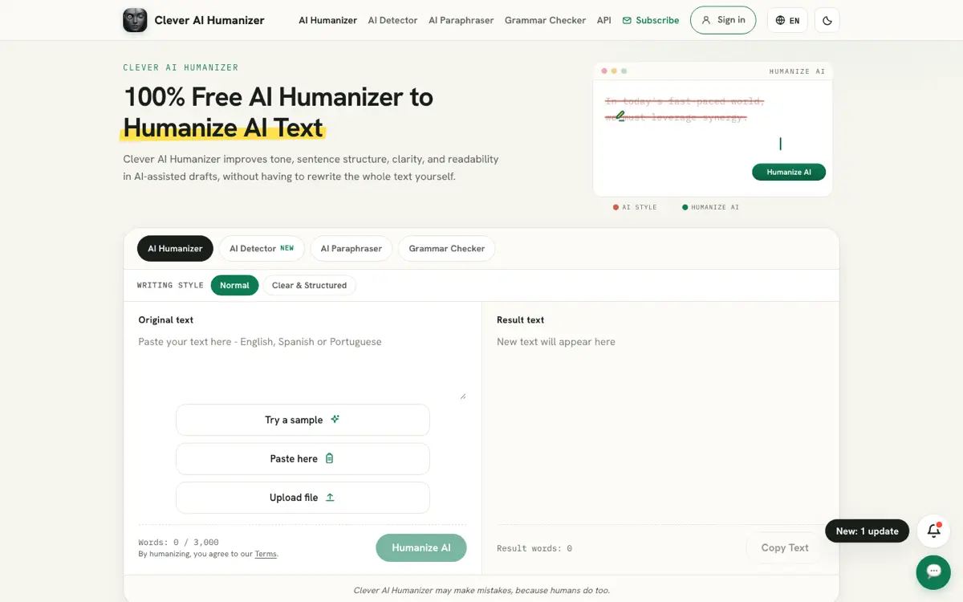Screen dimensions: 963x602
Task: Click the Result text output area
Action: pyautogui.click(x=660, y=425)
